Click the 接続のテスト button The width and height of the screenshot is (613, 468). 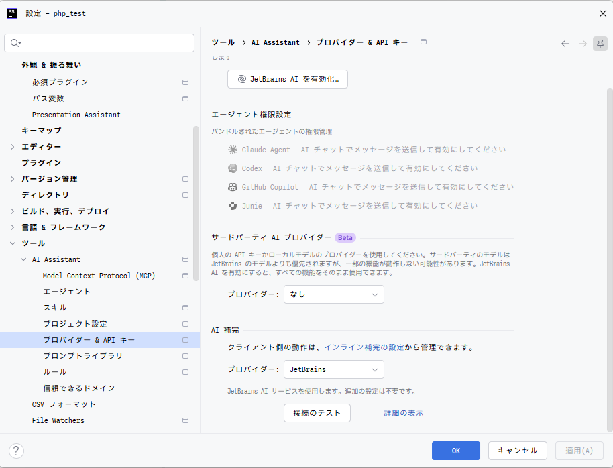click(x=317, y=413)
